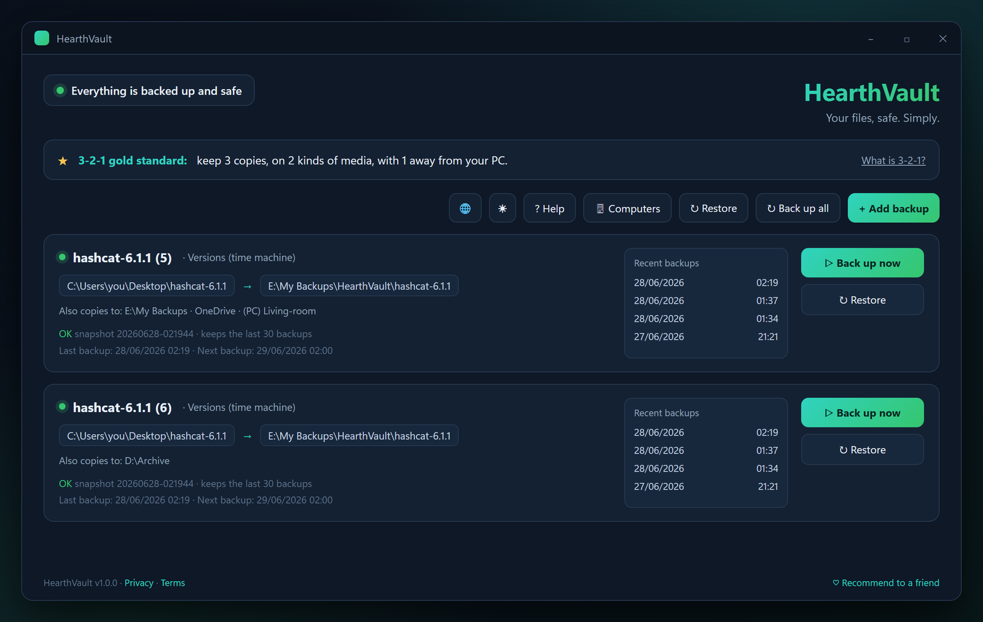This screenshot has height=622, width=983.
Task: Open the What is 3-2-1? link
Action: [x=893, y=160]
